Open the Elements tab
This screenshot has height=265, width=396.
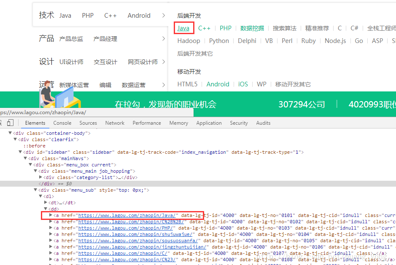pos(35,123)
